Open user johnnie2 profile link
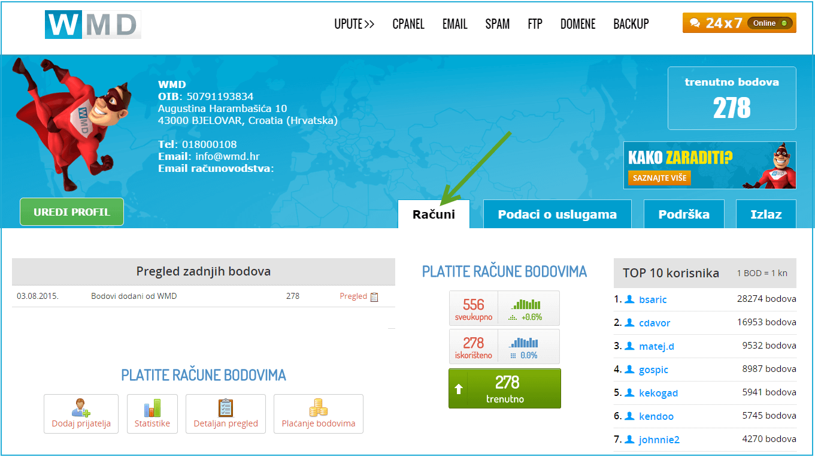Viewport: 815px width, 457px height. (x=659, y=440)
